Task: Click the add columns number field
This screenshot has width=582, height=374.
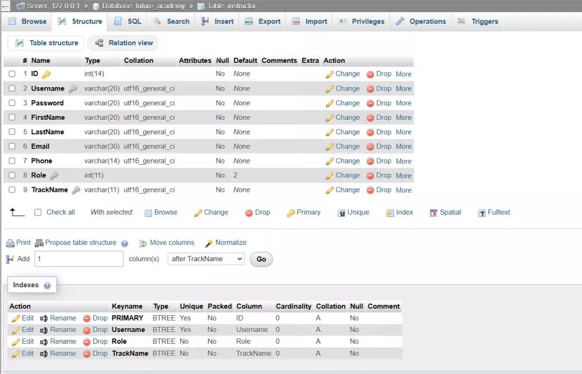Action: pyautogui.click(x=79, y=259)
